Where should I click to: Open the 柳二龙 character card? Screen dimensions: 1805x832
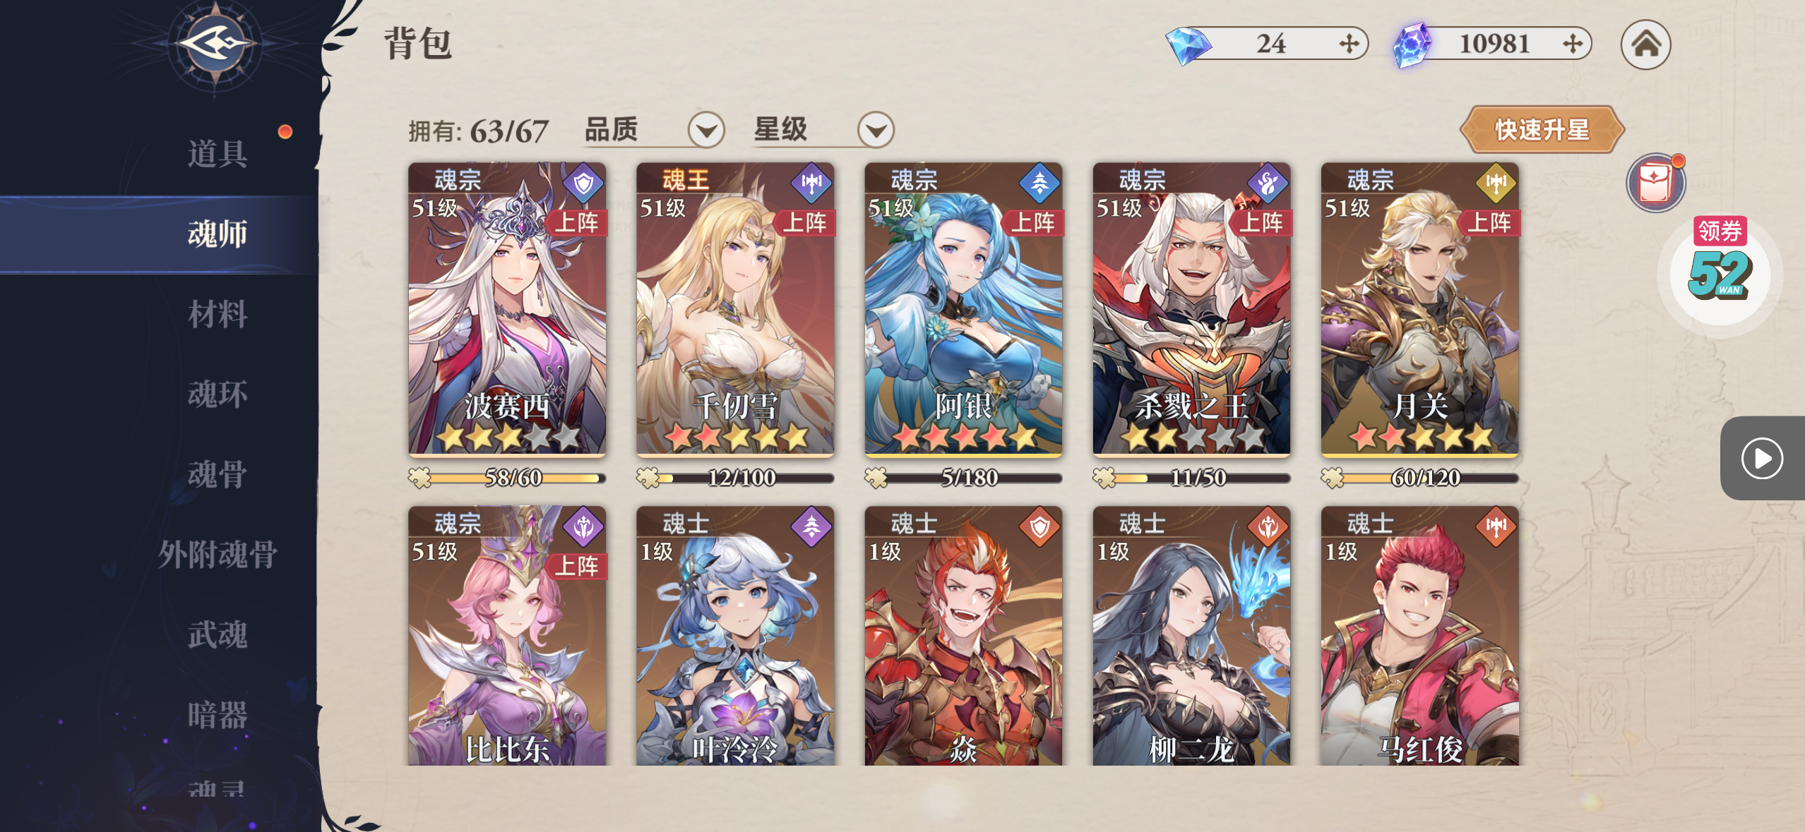pyautogui.click(x=1191, y=636)
